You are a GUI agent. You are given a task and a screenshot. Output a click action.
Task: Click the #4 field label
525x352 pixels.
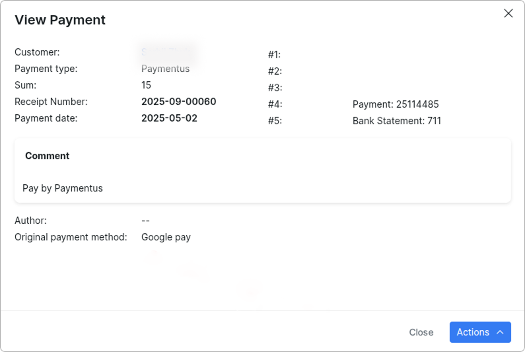[275, 104]
